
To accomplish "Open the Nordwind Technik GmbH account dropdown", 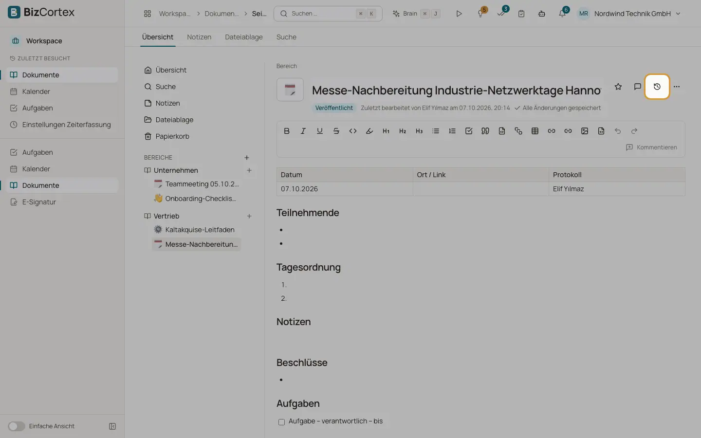I will [x=629, y=14].
